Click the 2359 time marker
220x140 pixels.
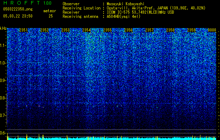click(191, 30)
